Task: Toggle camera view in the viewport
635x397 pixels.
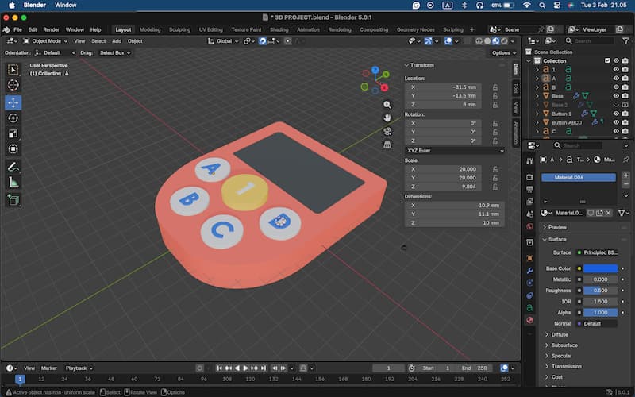Action: click(x=387, y=132)
